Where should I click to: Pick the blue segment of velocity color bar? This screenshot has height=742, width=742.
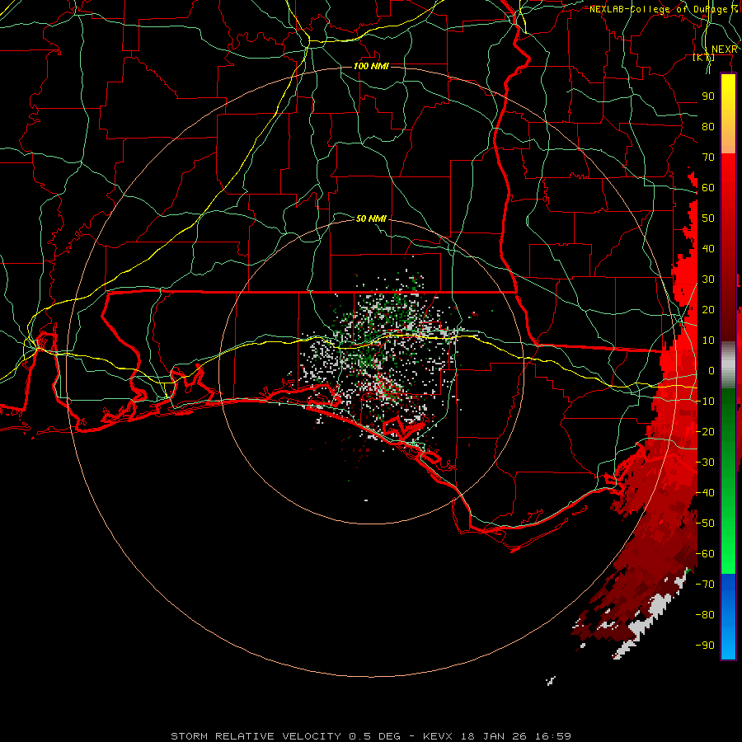[x=728, y=617]
